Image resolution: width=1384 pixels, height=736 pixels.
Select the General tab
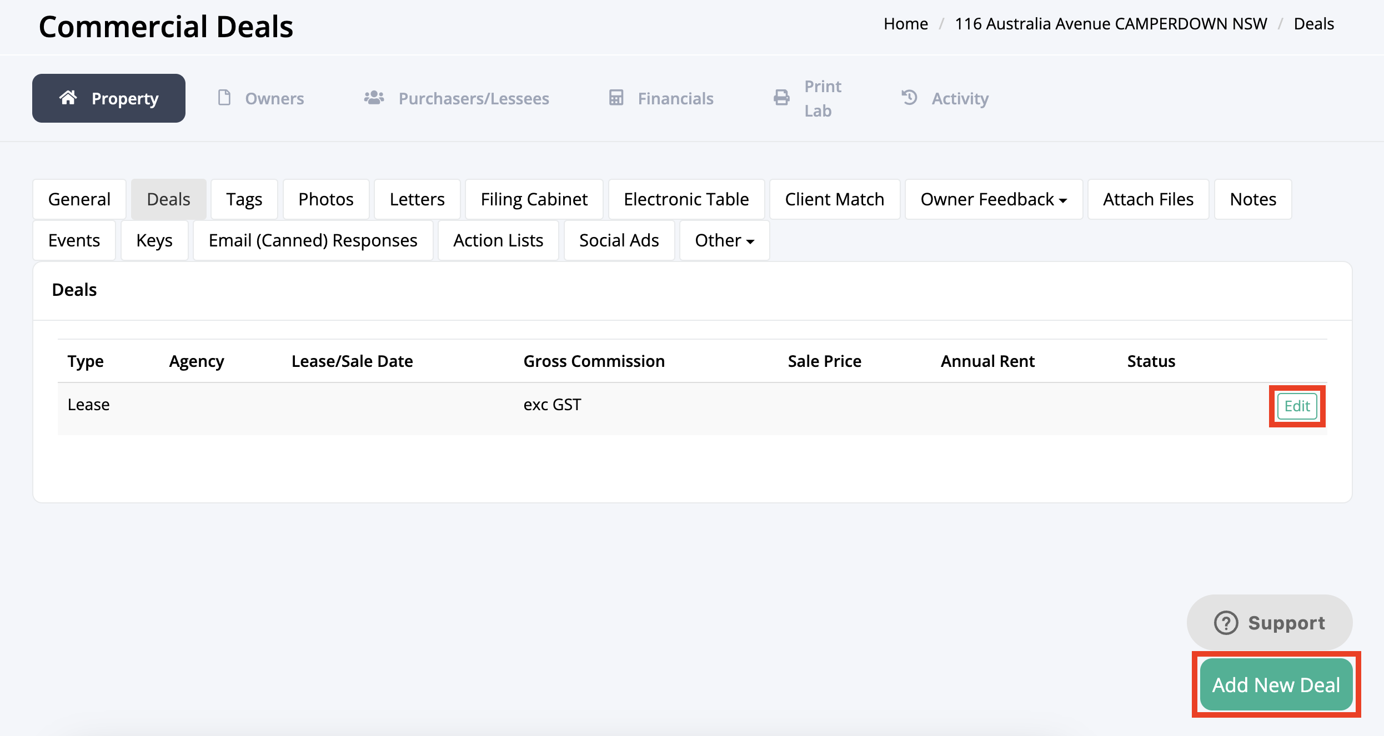tap(79, 199)
